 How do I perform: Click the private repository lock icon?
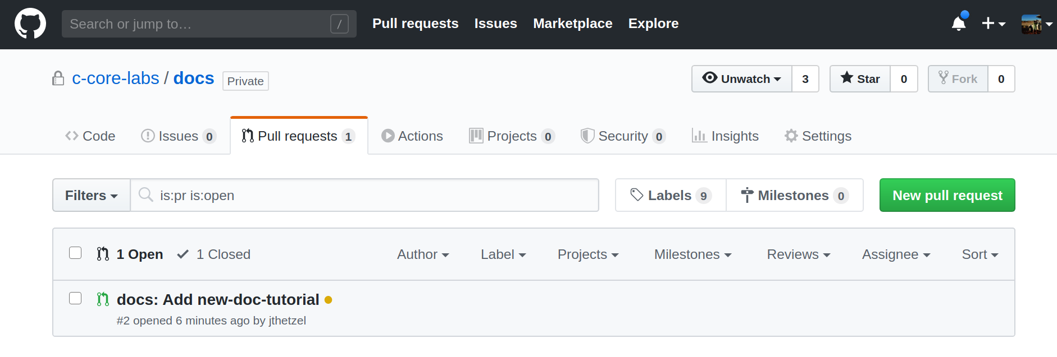(x=58, y=78)
